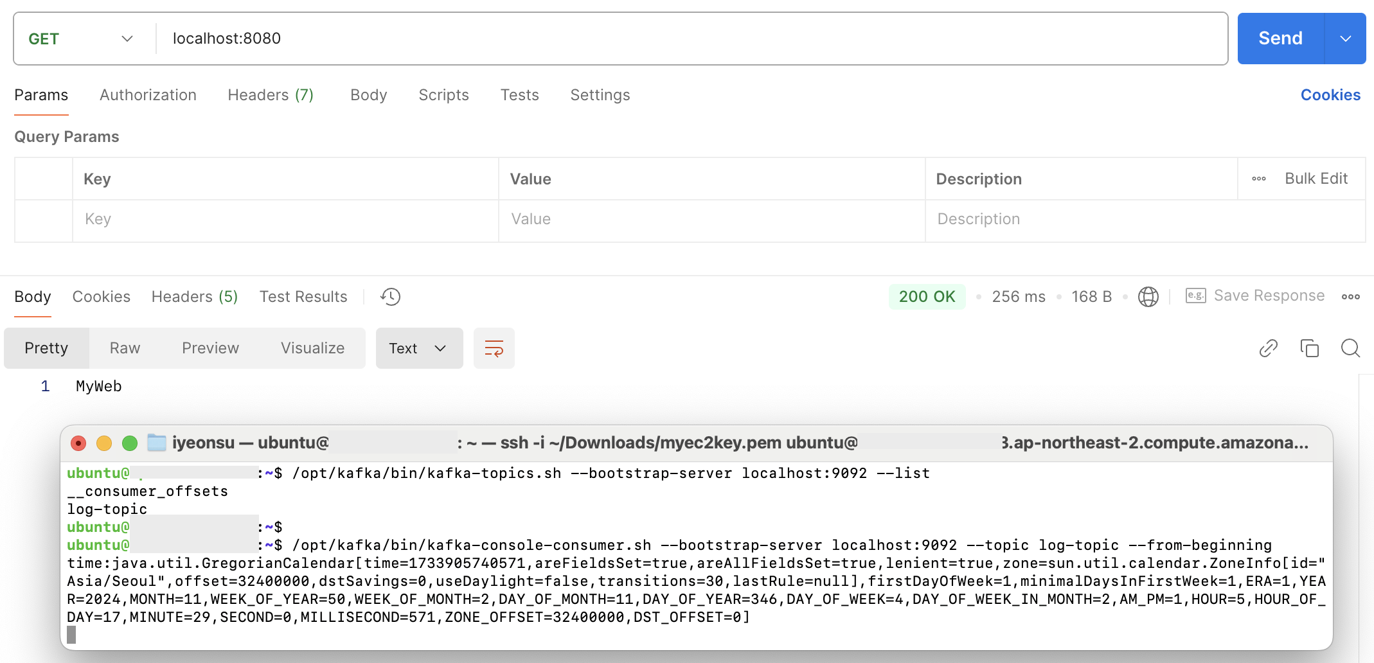Copy the response body to the clipboard
Screen dimensions: 1374x663
(1309, 348)
